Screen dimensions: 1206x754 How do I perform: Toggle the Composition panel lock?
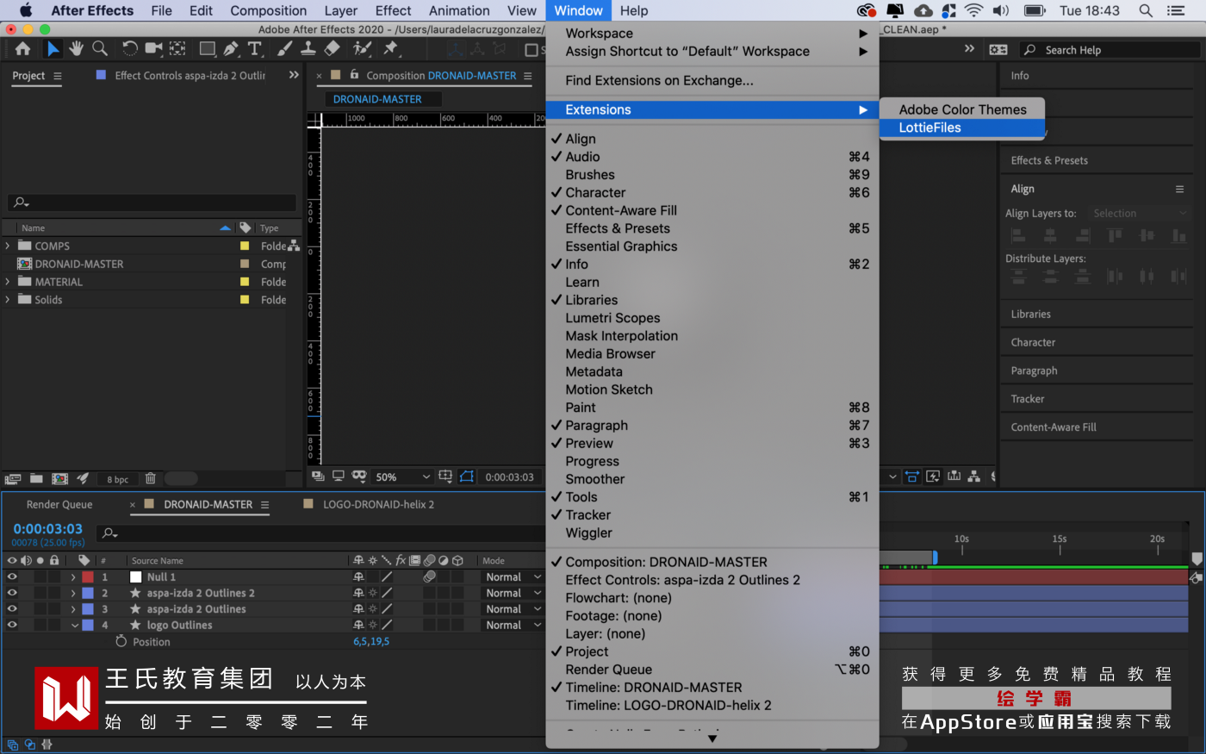pos(354,75)
